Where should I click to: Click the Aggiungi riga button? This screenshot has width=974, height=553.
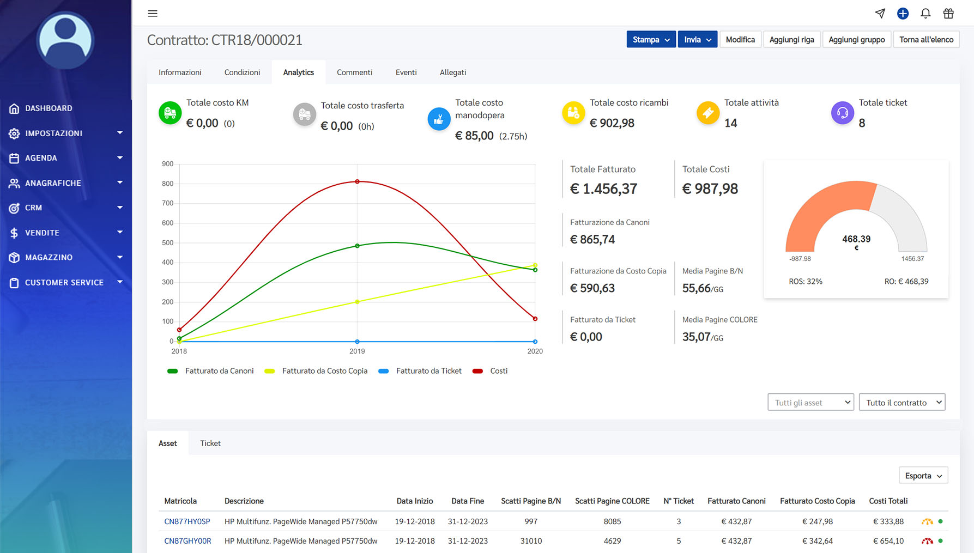tap(791, 39)
